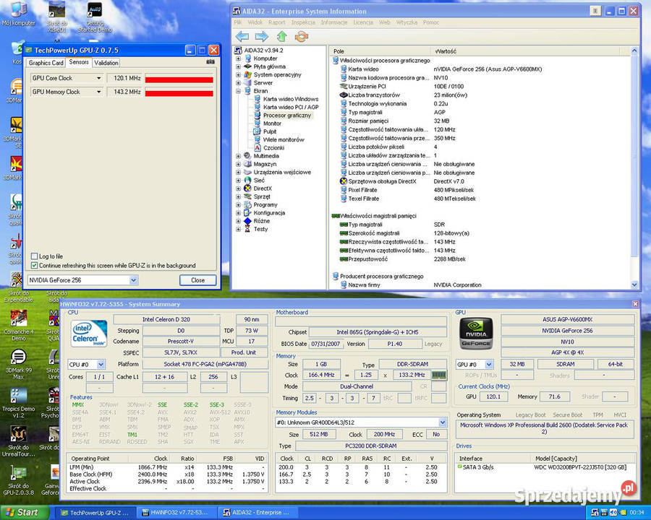Viewport: 651px width, 520px height.
Task: Click the GPU-Z screenshot camera icon
Action: click(210, 62)
